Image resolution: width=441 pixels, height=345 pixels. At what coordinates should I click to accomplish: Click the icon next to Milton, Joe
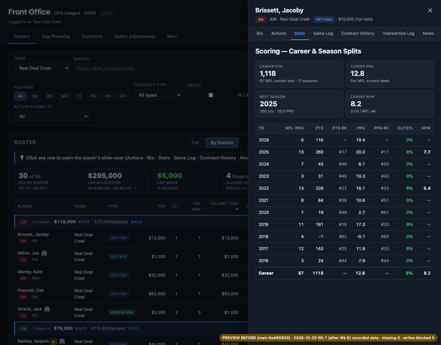pos(44,253)
